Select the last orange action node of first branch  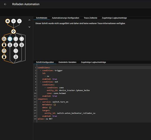(x=4, y=57)
